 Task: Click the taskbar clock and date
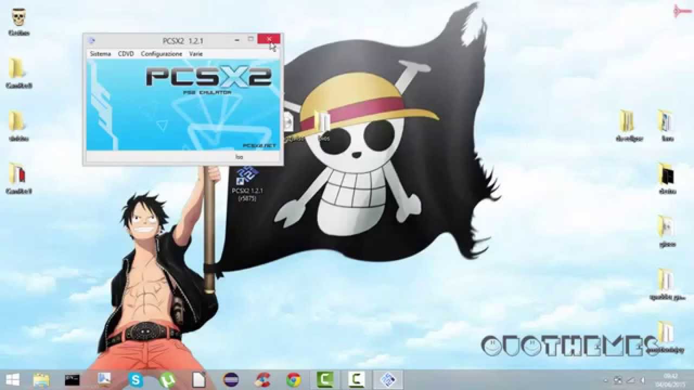click(x=670, y=380)
